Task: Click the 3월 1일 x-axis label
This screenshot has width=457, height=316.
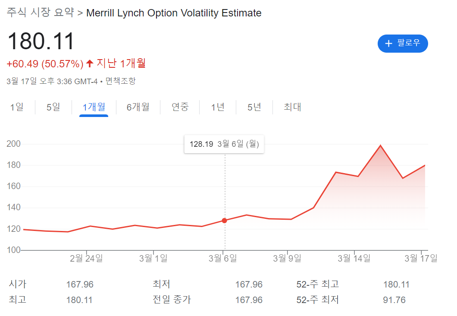Action: click(153, 258)
